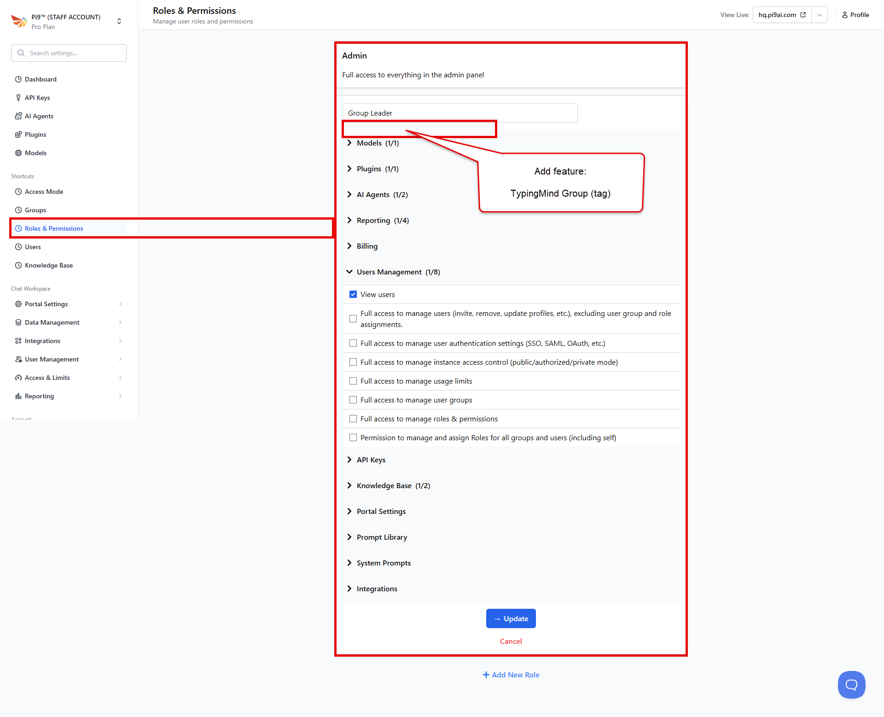Click the Dashboard icon in sidebar

[18, 79]
